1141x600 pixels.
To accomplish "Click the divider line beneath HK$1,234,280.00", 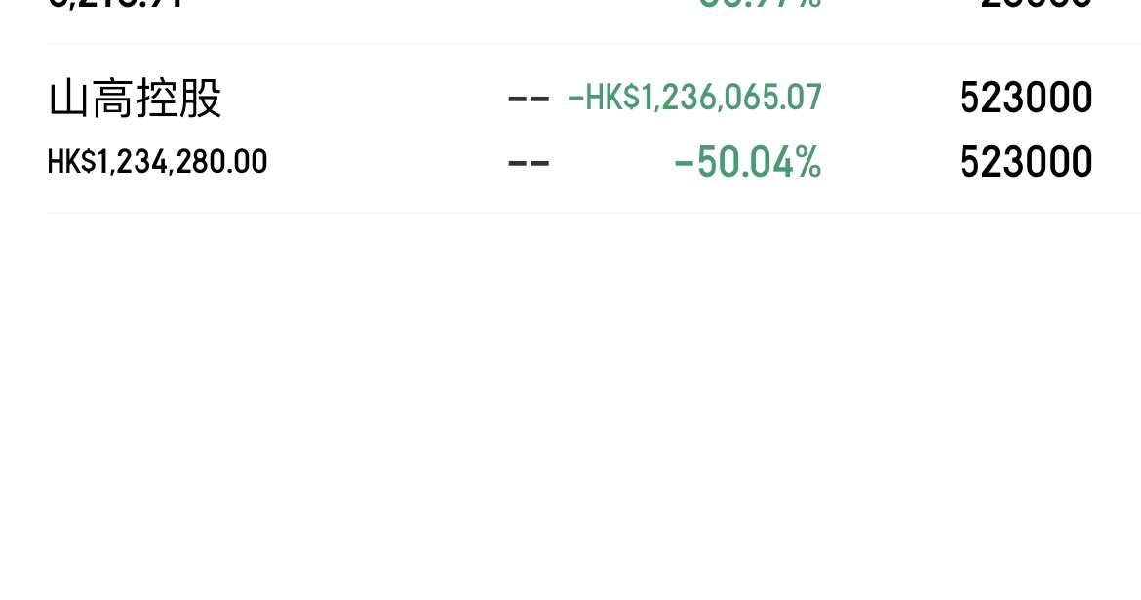I will 594,213.
